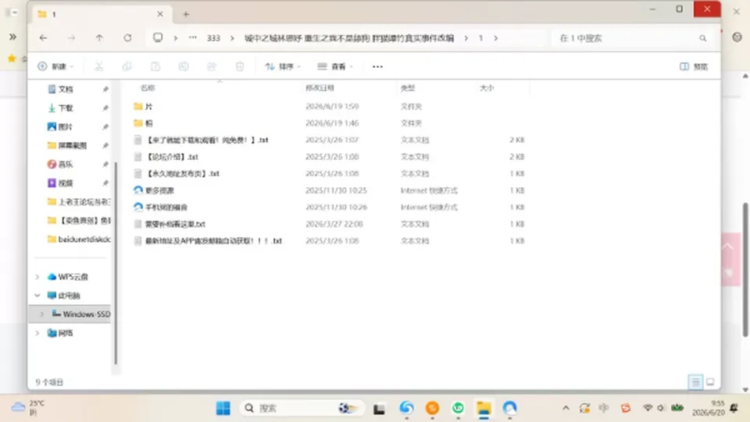
Task: Select the beidunetdisk folder in sidebar
Action: (79, 239)
